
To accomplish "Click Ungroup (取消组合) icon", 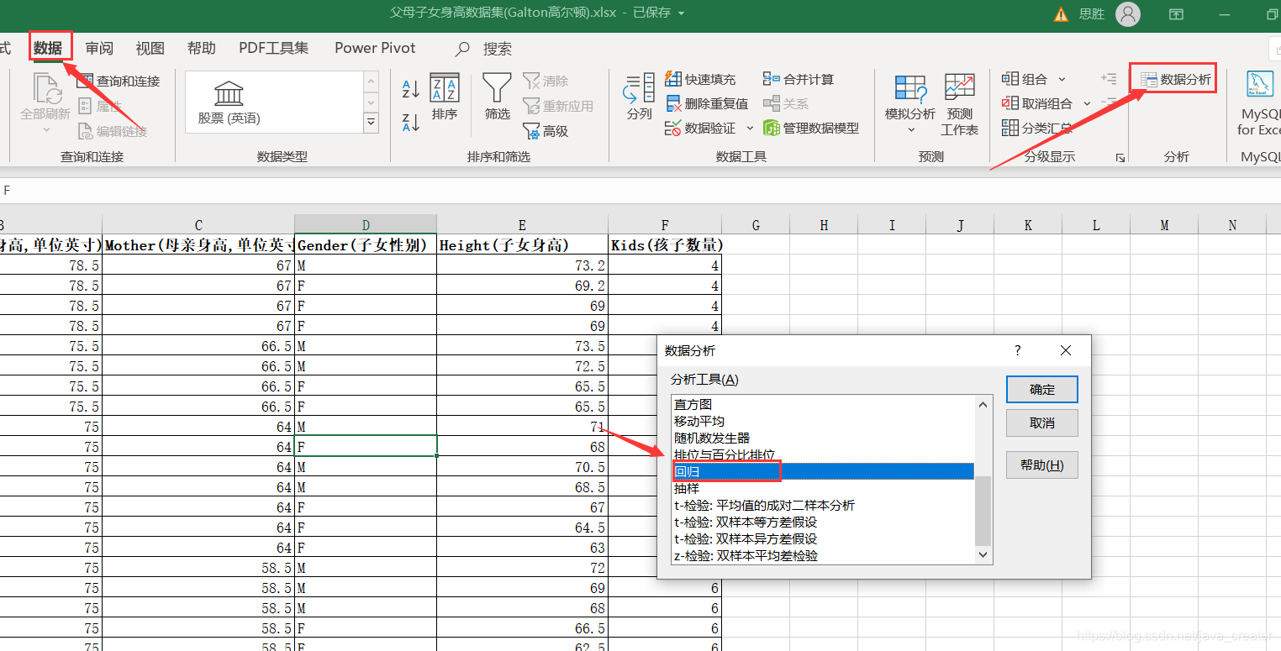I will (1010, 103).
